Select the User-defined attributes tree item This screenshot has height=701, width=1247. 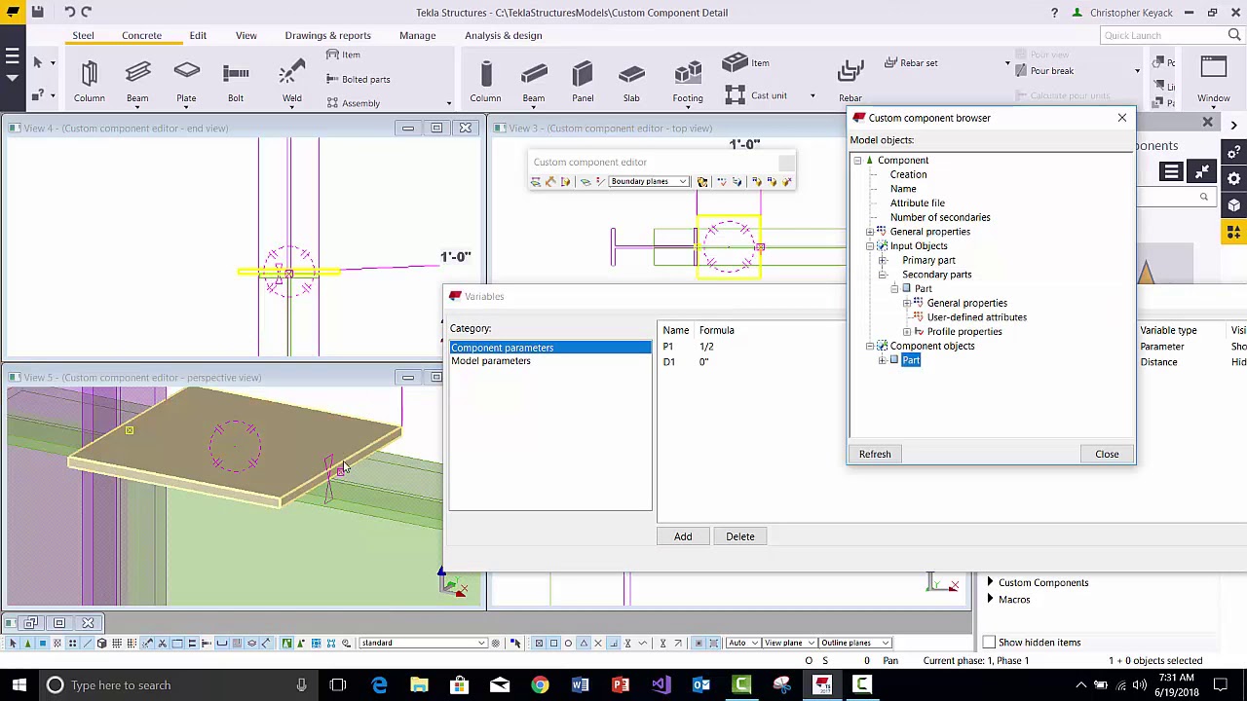tap(977, 317)
